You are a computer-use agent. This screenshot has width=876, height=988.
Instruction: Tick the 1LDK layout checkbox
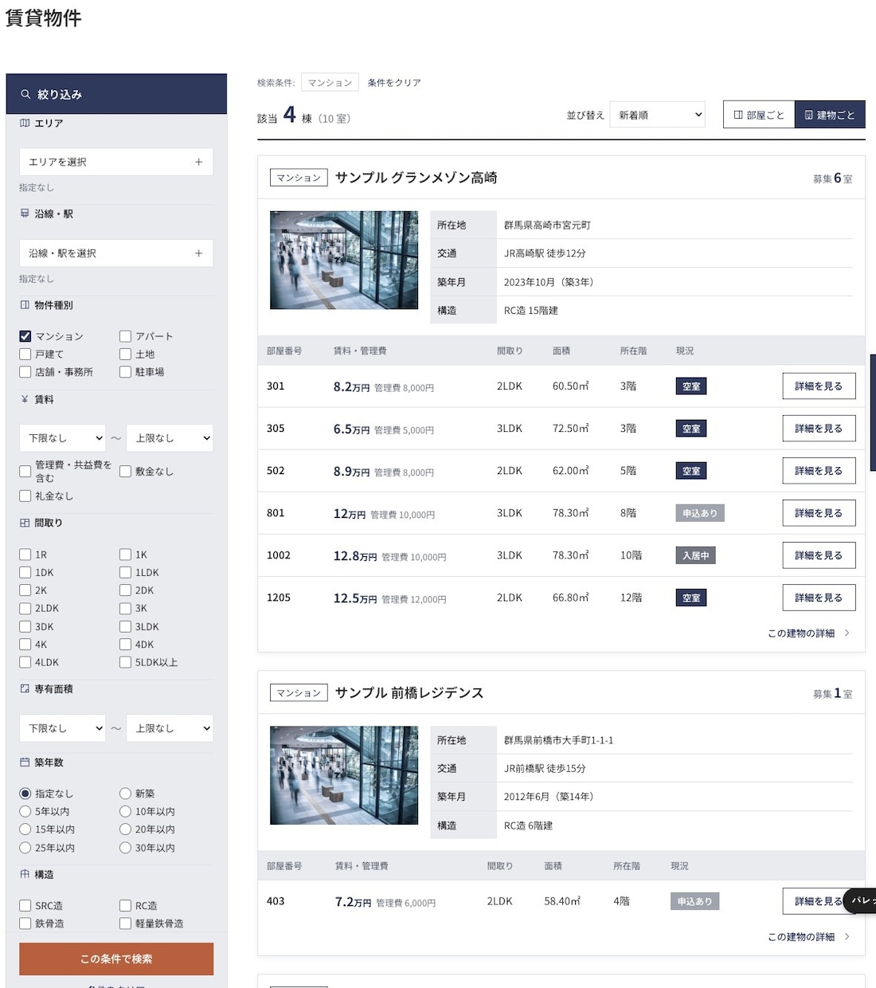(x=125, y=572)
